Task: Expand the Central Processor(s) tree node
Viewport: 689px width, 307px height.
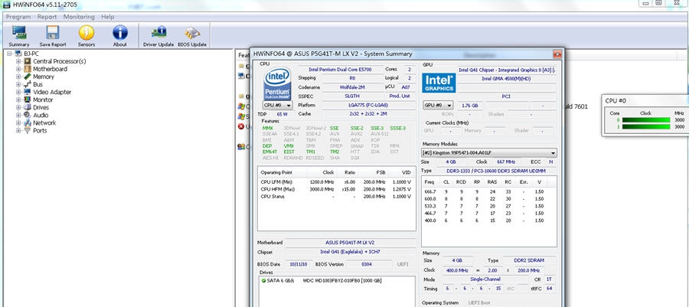Action: point(18,61)
